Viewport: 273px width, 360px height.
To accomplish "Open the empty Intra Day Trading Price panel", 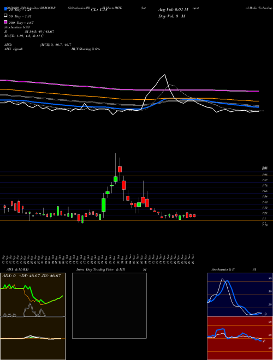I will click(109, 305).
